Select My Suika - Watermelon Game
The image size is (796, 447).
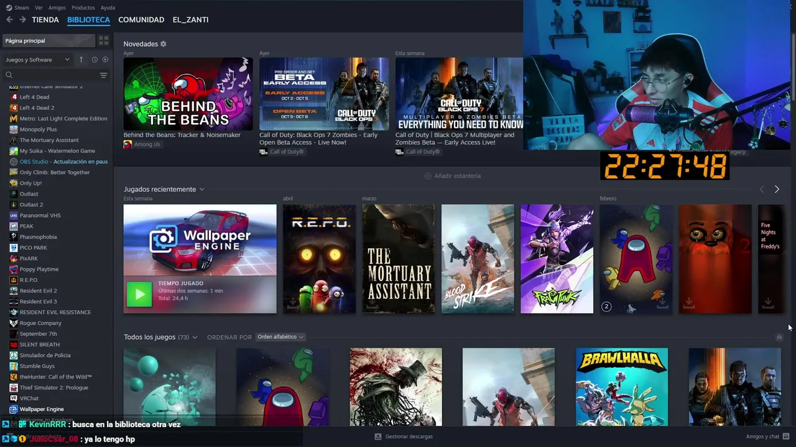tap(57, 151)
